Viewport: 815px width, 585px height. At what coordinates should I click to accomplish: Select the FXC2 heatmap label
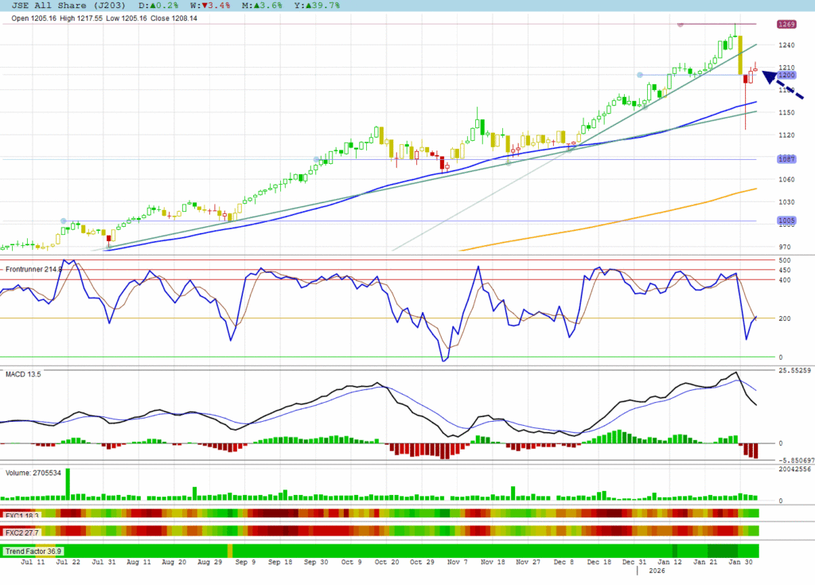21,532
